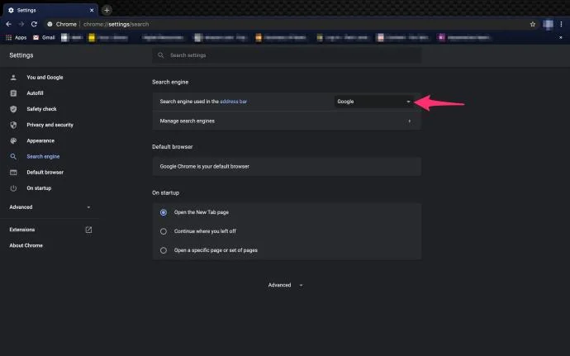Go to Default browser section
The width and height of the screenshot is (570, 356).
[x=45, y=173]
